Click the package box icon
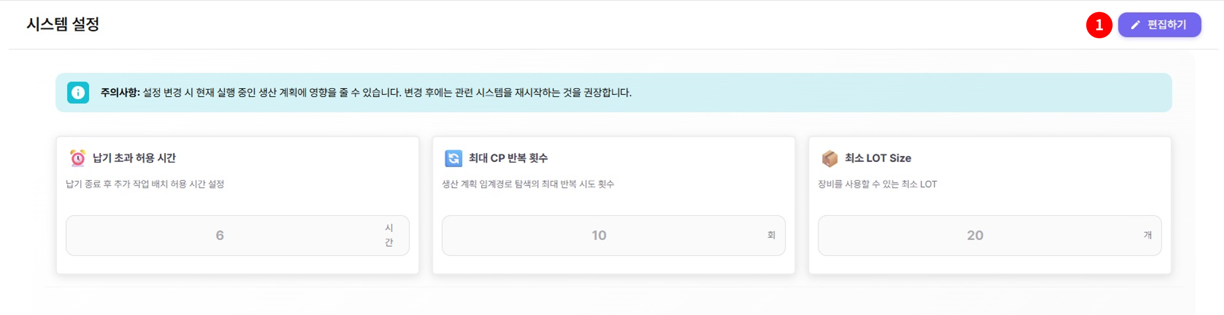The width and height of the screenshot is (1224, 315). pyautogui.click(x=829, y=158)
